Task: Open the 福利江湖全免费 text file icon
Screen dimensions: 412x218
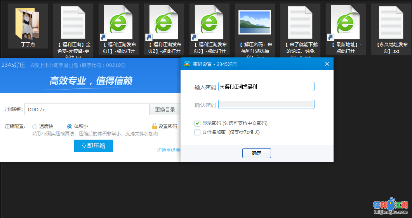Action: (73, 22)
